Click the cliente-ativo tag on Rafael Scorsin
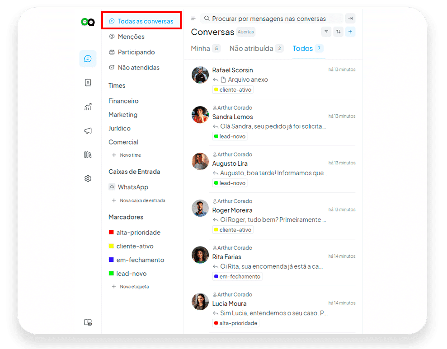The width and height of the screenshot is (447, 349). coord(233,90)
